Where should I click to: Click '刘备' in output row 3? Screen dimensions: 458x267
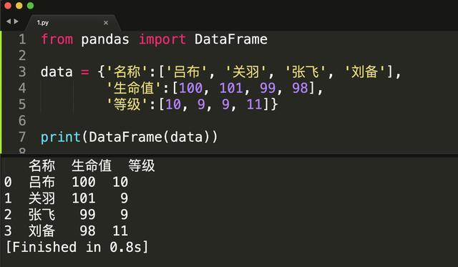[x=42, y=230]
